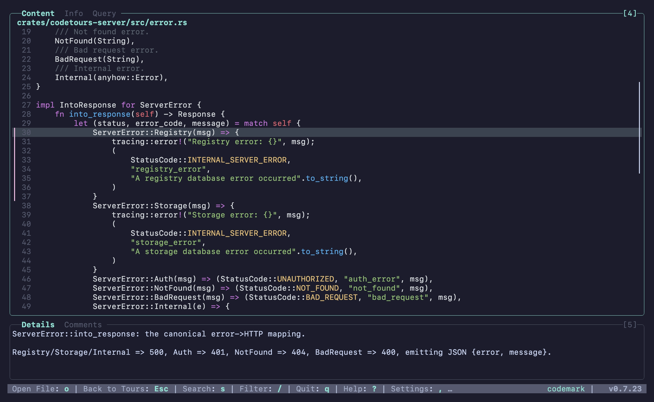
Task: Click line 39 tracing::error! Storage error
Action: [211, 215]
